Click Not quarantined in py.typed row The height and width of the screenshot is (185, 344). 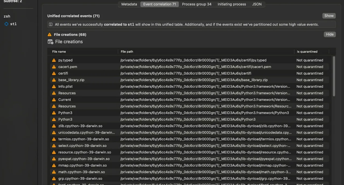tap(310, 60)
